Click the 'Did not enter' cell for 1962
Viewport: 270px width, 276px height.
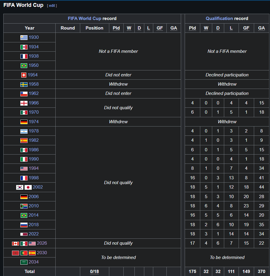[x=118, y=93]
